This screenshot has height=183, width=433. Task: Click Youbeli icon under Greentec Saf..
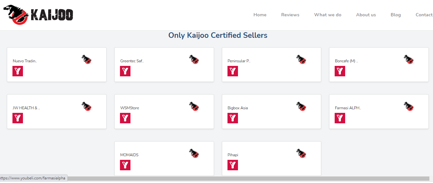click(125, 71)
